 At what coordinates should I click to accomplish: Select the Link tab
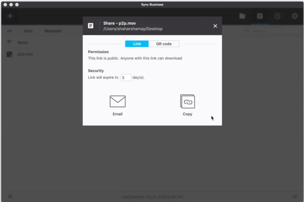(x=137, y=43)
